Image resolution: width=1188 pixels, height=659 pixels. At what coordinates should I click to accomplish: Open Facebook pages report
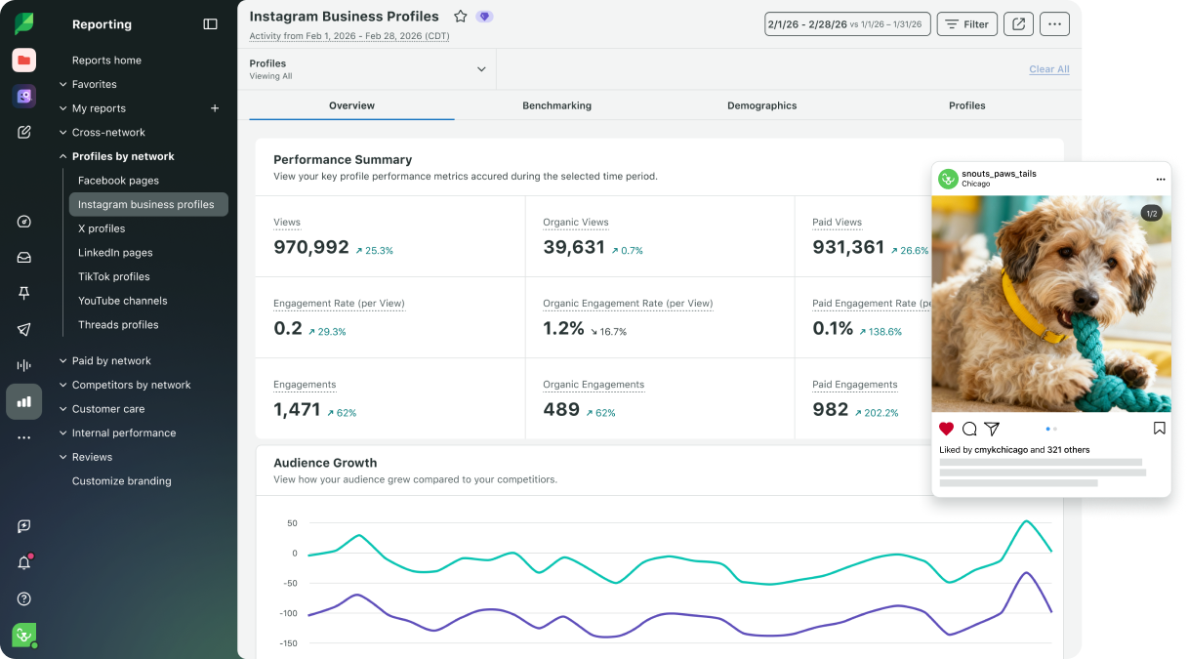pyautogui.click(x=118, y=181)
